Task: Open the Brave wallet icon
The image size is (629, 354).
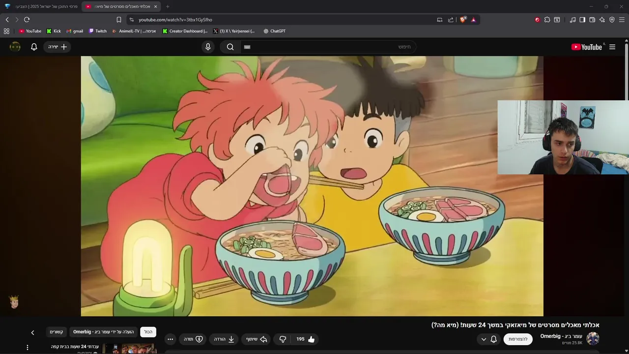Action: tap(592, 20)
